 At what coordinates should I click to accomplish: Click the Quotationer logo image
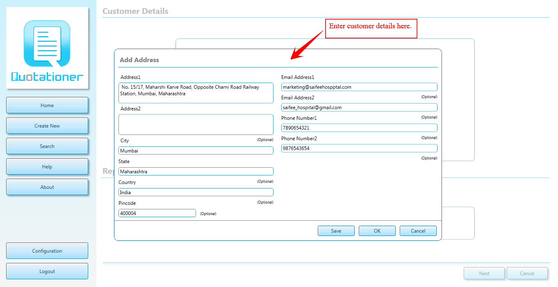(x=47, y=48)
